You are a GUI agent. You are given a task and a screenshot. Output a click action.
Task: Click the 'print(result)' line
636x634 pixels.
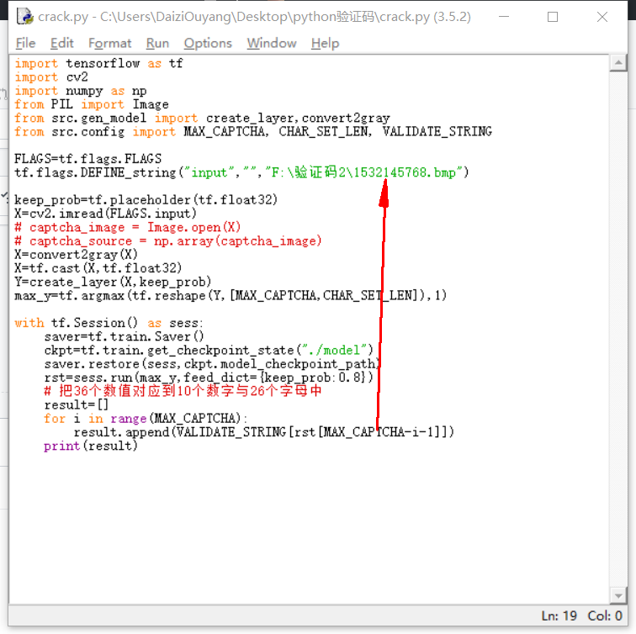[91, 446]
